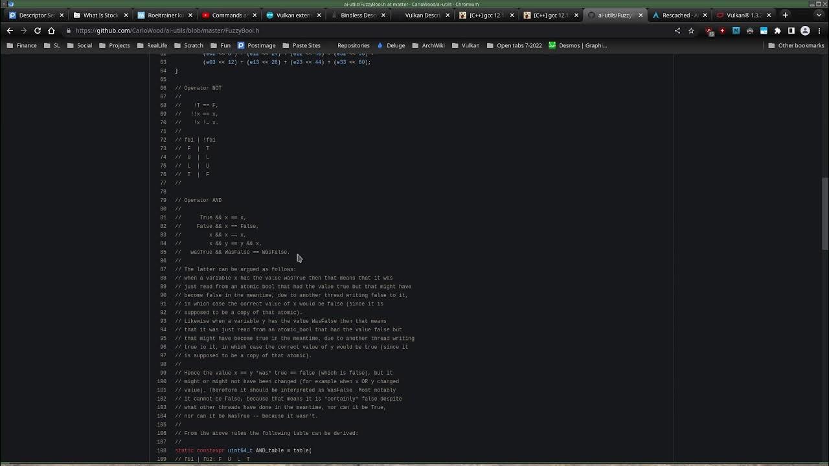The width and height of the screenshot is (829, 466).
Task: Open the Finance bookmarks folder
Action: pos(22,45)
